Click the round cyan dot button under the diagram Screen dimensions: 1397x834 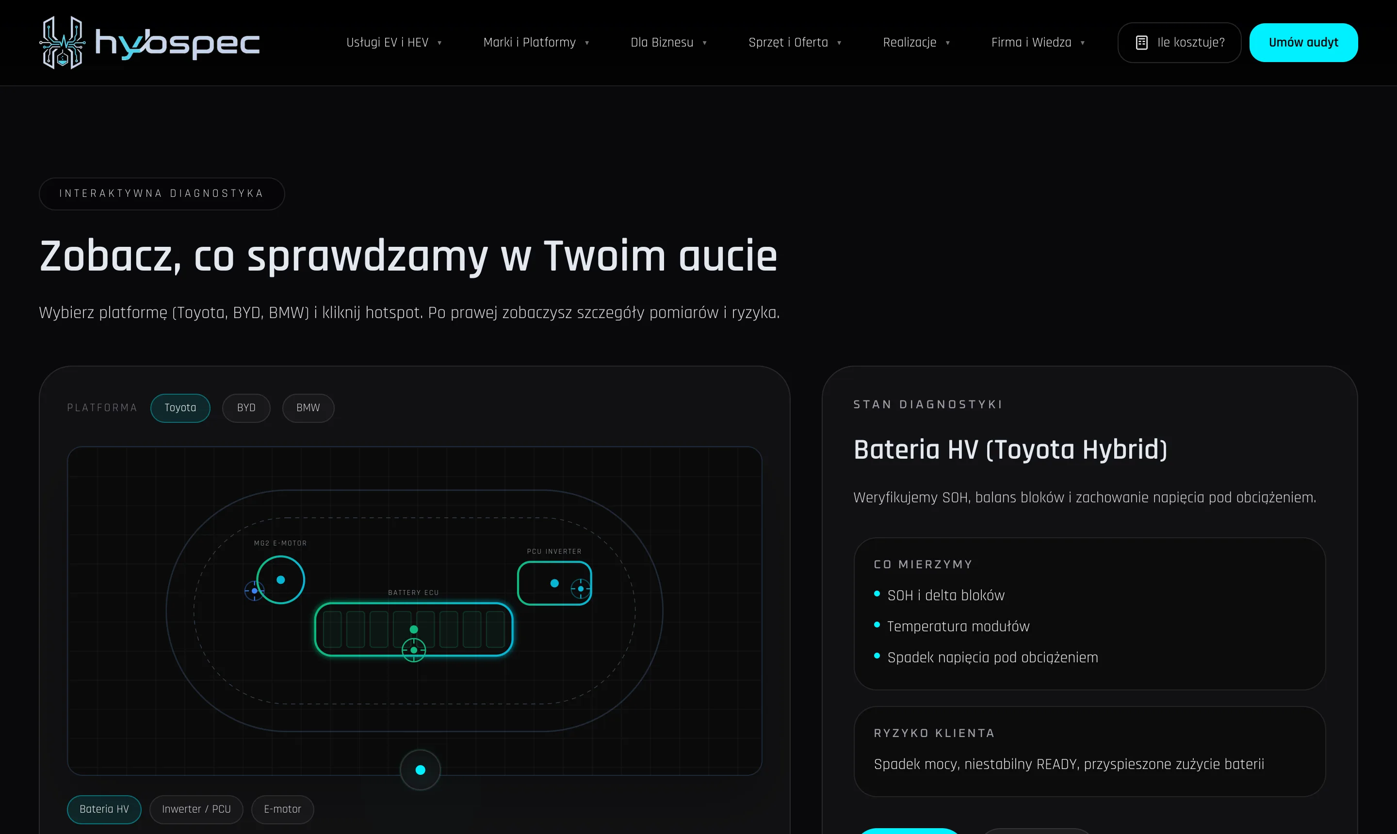tap(420, 770)
